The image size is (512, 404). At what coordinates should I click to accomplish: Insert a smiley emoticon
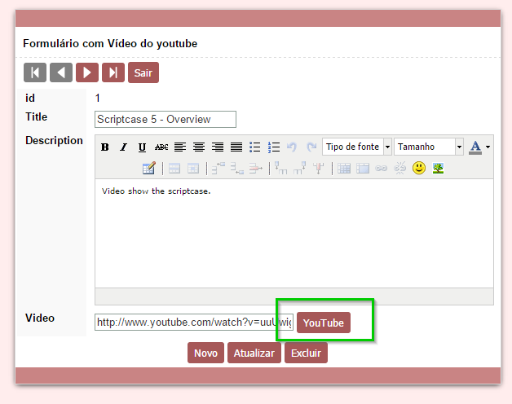pos(419,169)
